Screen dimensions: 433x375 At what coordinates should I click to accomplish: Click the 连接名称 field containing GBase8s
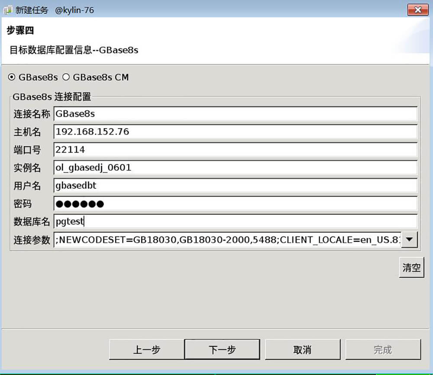pos(235,114)
